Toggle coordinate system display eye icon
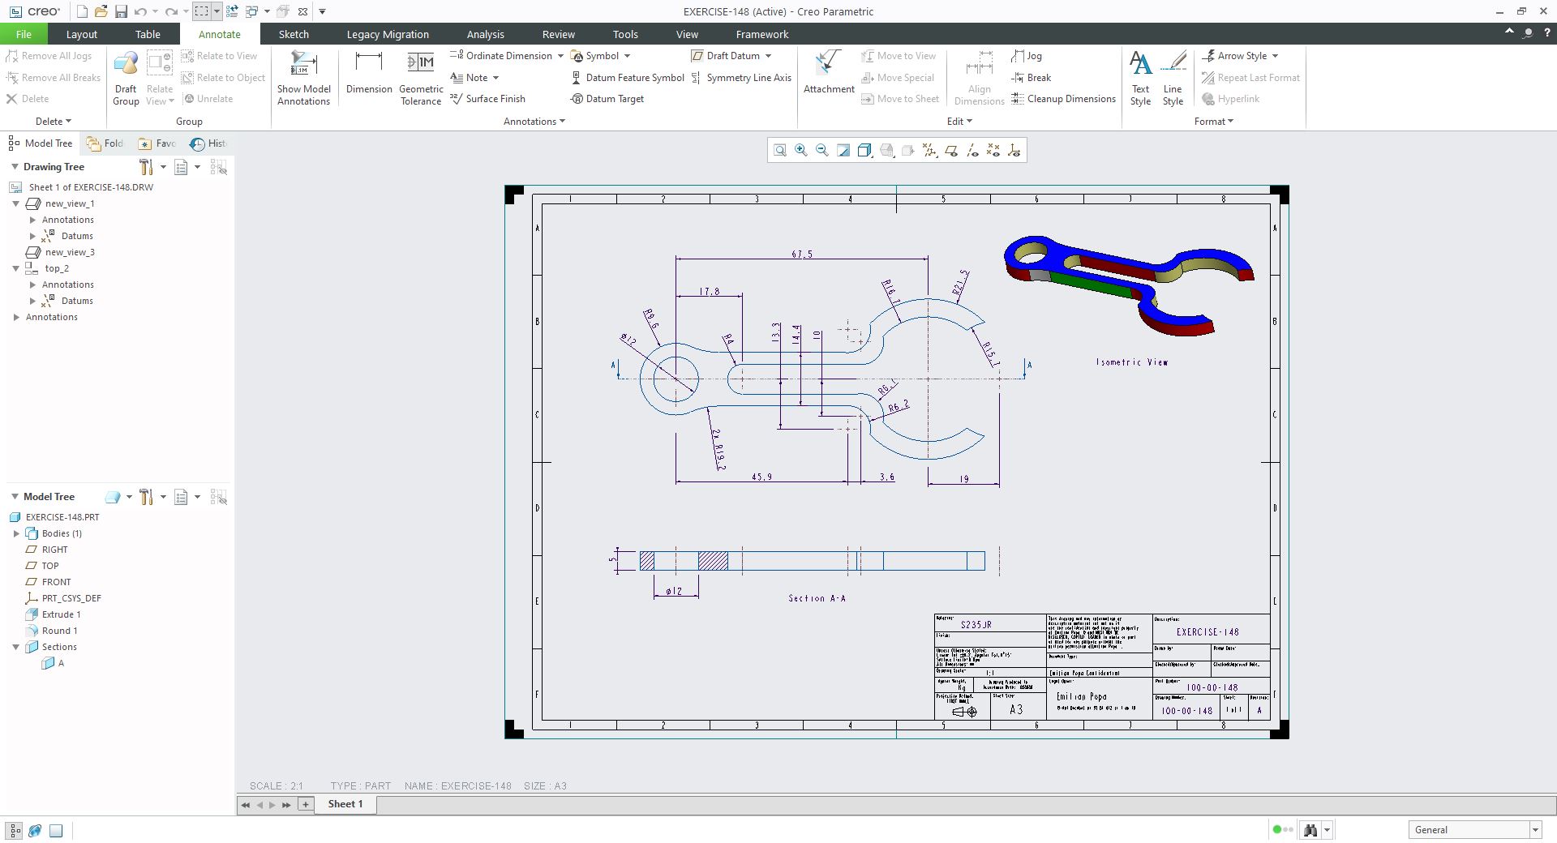 tap(1014, 151)
